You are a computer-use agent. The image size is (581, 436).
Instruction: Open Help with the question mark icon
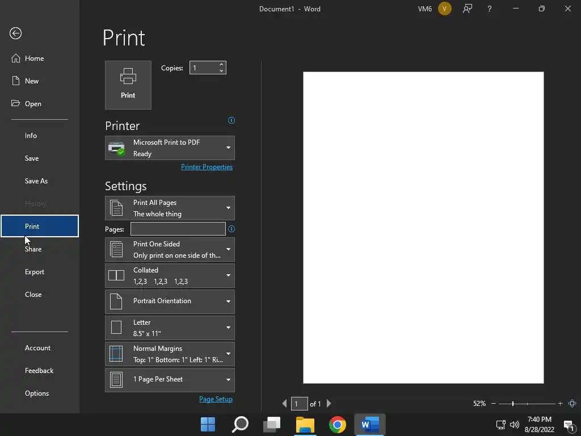[490, 9]
